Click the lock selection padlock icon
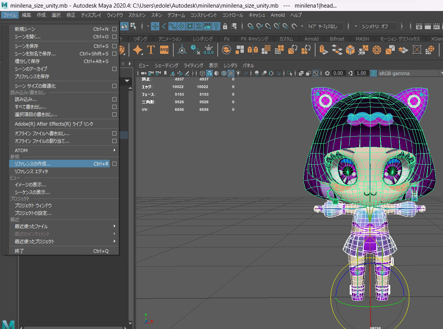The height and width of the screenshot is (329, 443). coord(225,26)
